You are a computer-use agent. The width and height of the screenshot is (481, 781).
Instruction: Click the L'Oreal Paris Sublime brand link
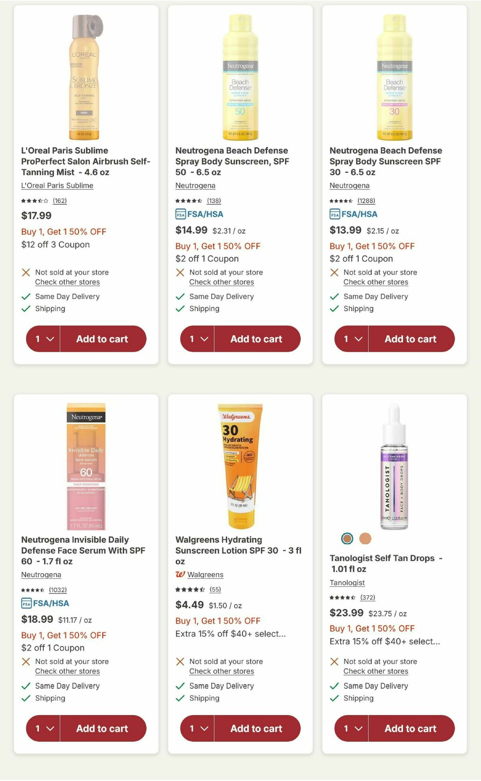pos(56,185)
